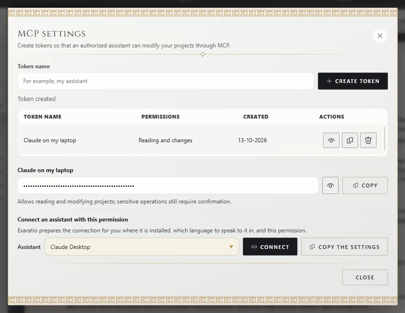Image resolution: width=405 pixels, height=313 pixels.
Task: Click the bold 'Claude on my laptop' heading
Action: tap(45, 170)
